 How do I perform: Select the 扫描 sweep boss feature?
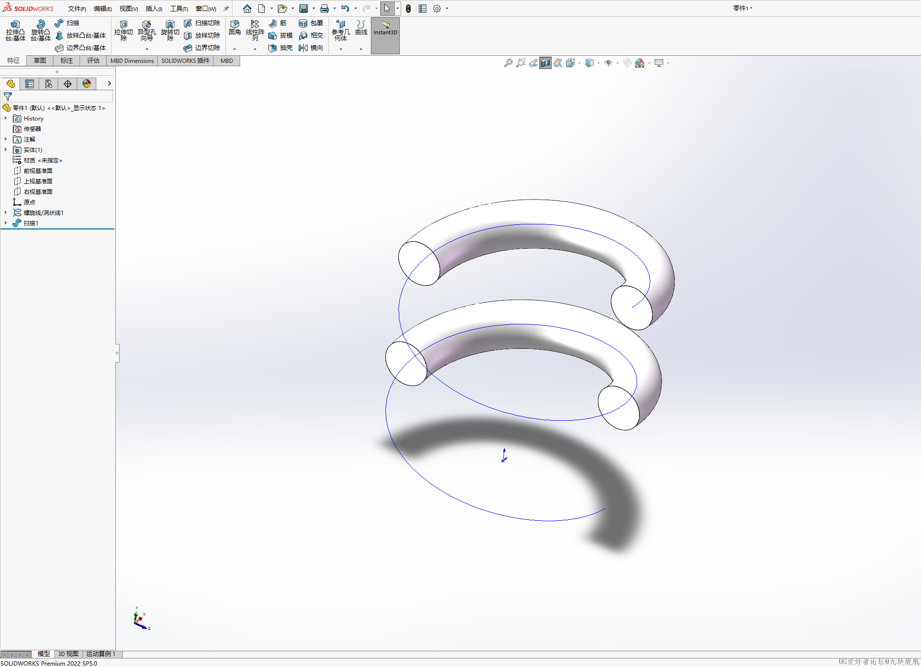pyautogui.click(x=67, y=23)
